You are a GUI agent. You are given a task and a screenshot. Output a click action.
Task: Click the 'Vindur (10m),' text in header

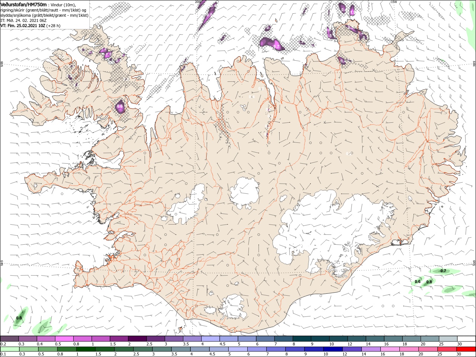coord(63,4)
